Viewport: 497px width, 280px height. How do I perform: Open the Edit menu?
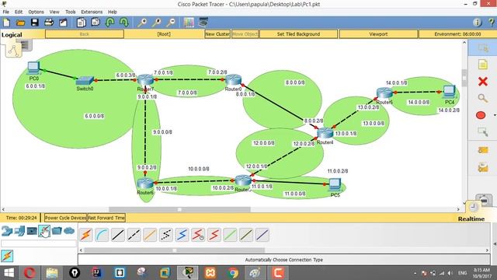pos(19,12)
